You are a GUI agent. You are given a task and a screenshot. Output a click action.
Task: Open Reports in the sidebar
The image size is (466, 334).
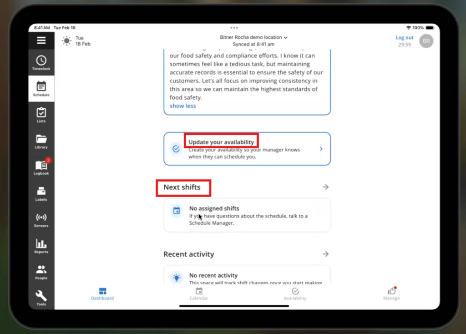pos(41,246)
